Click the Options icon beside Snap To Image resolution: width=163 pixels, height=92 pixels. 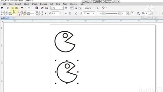(x=98, y=8)
